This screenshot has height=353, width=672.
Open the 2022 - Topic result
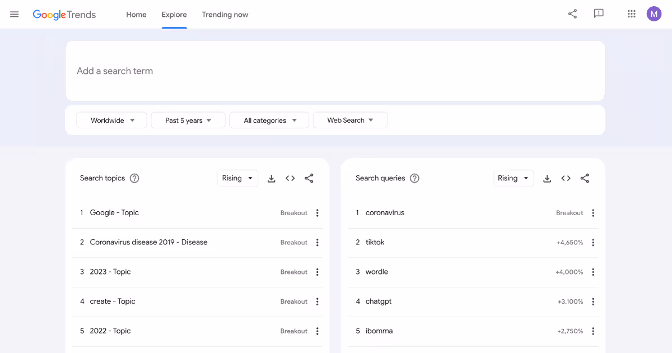click(110, 331)
